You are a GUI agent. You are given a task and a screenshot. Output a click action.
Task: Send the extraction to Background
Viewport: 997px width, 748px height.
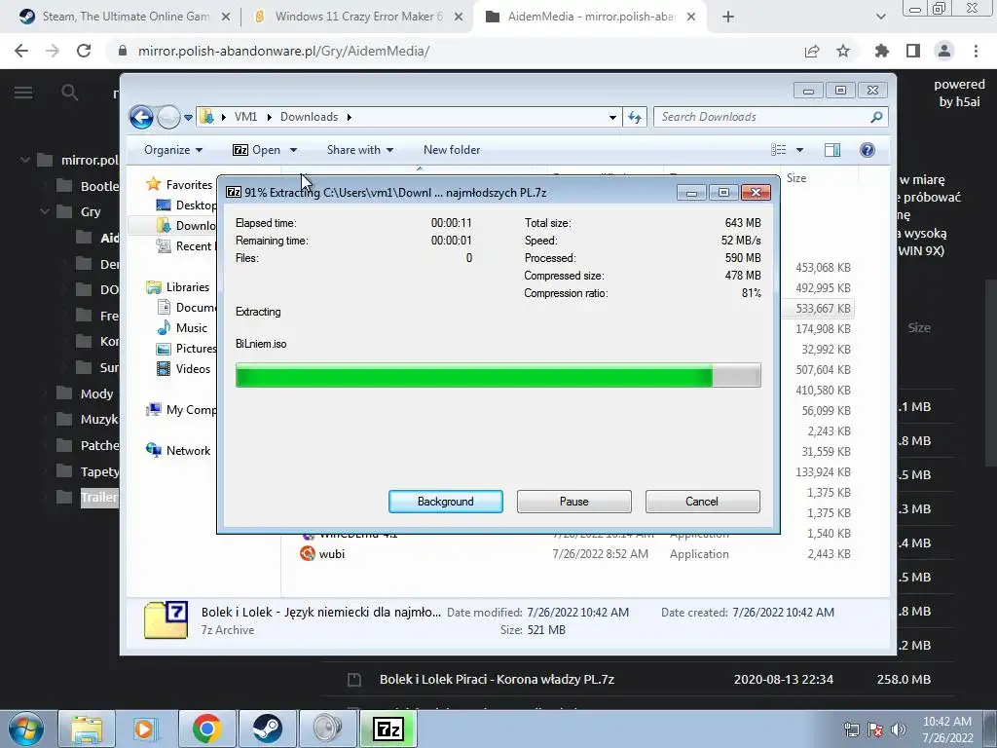(x=445, y=502)
